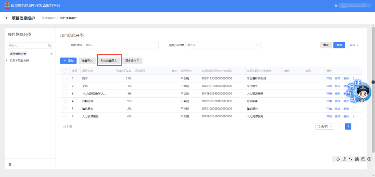Click the vertical scrollbar on right edge

coord(373,82)
